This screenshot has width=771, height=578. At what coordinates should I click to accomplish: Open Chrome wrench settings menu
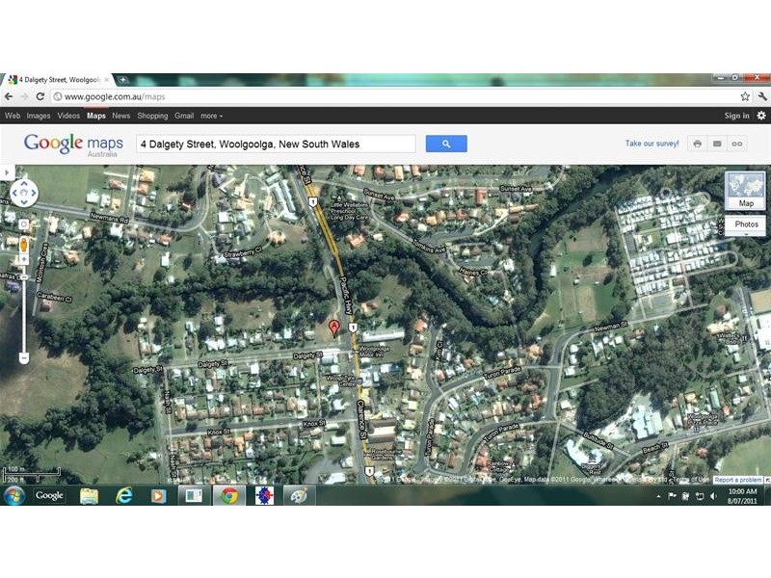coord(762,97)
